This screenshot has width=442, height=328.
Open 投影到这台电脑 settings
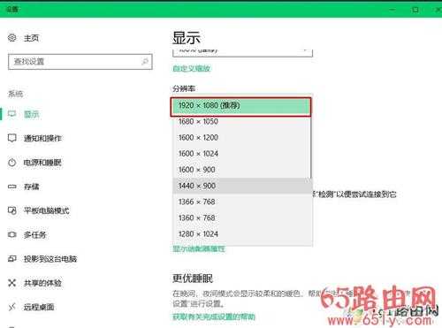click(50, 259)
